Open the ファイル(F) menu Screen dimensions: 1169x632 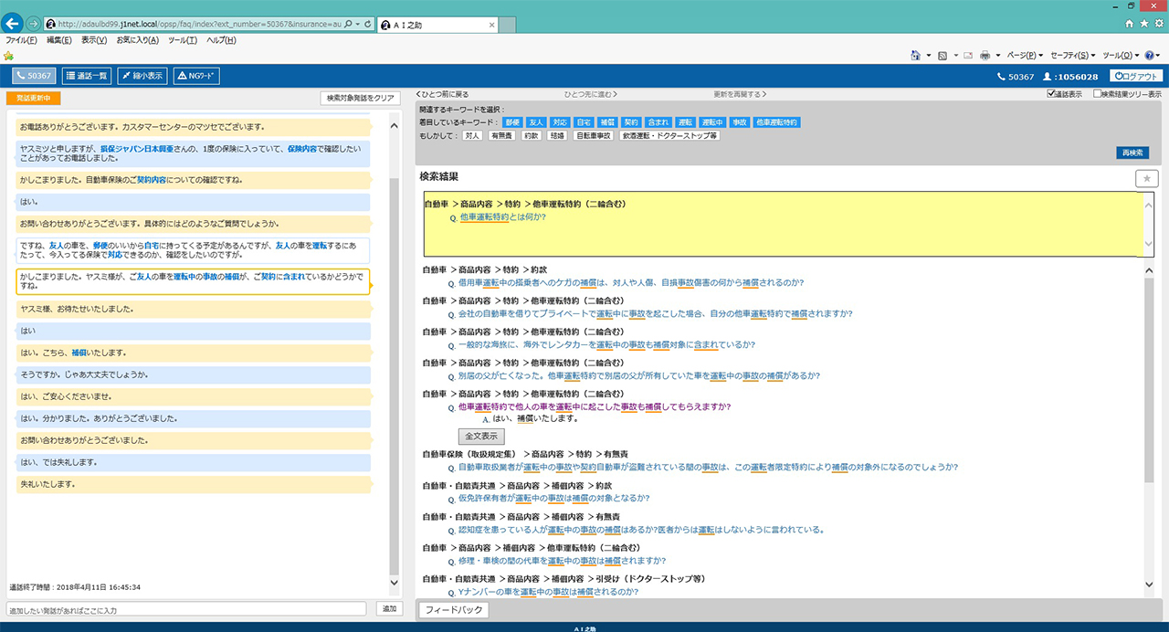(x=21, y=40)
